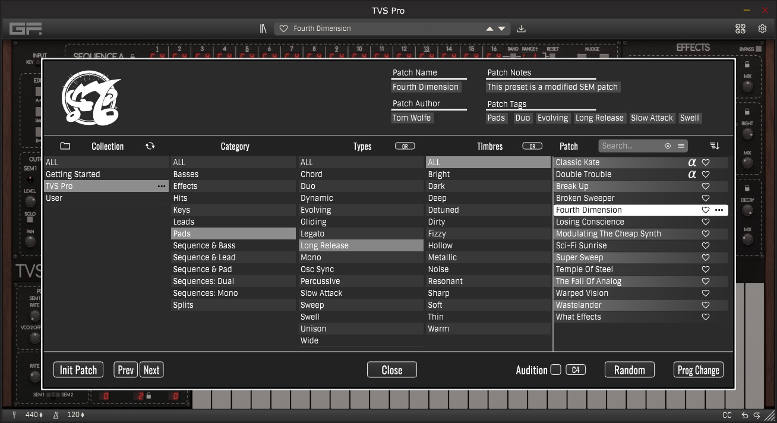Image resolution: width=777 pixels, height=423 pixels.
Task: Click alpha icon on Classic Kate
Action: coord(692,162)
